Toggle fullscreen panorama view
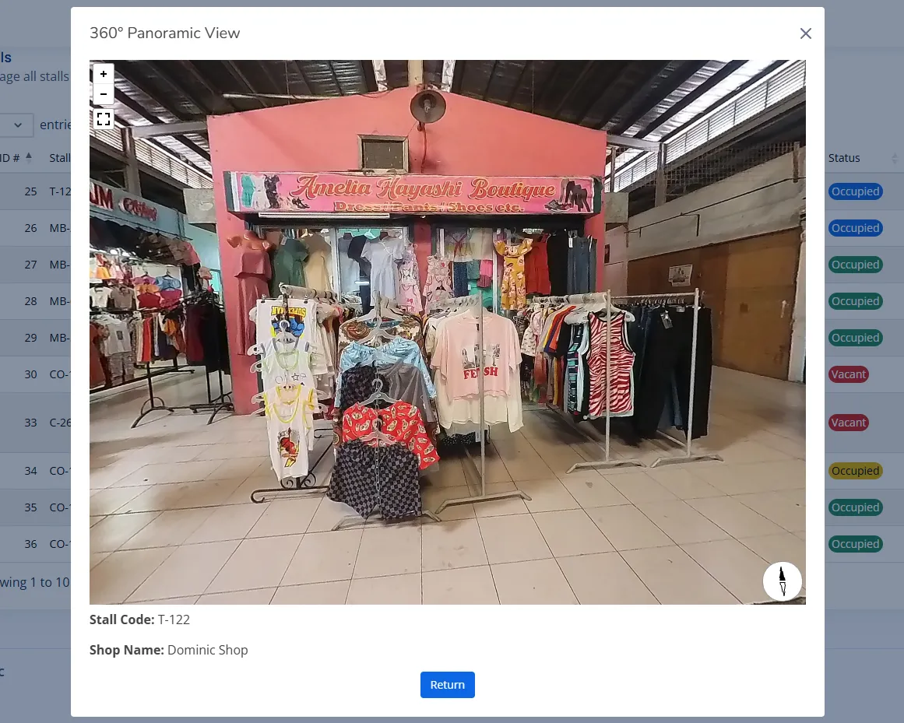Screen dimensions: 904x723 tap(104, 119)
